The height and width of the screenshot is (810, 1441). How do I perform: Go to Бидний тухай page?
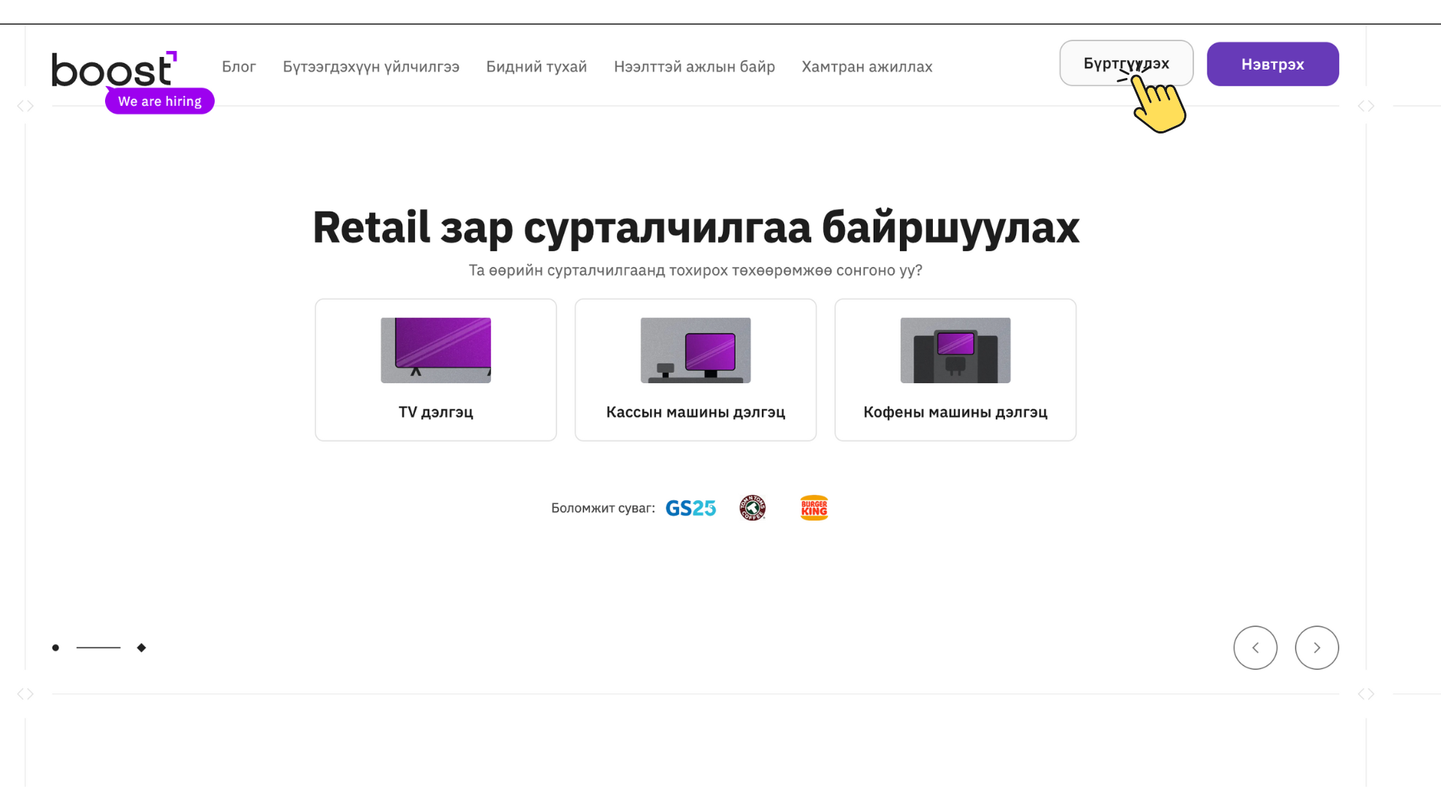tap(536, 67)
